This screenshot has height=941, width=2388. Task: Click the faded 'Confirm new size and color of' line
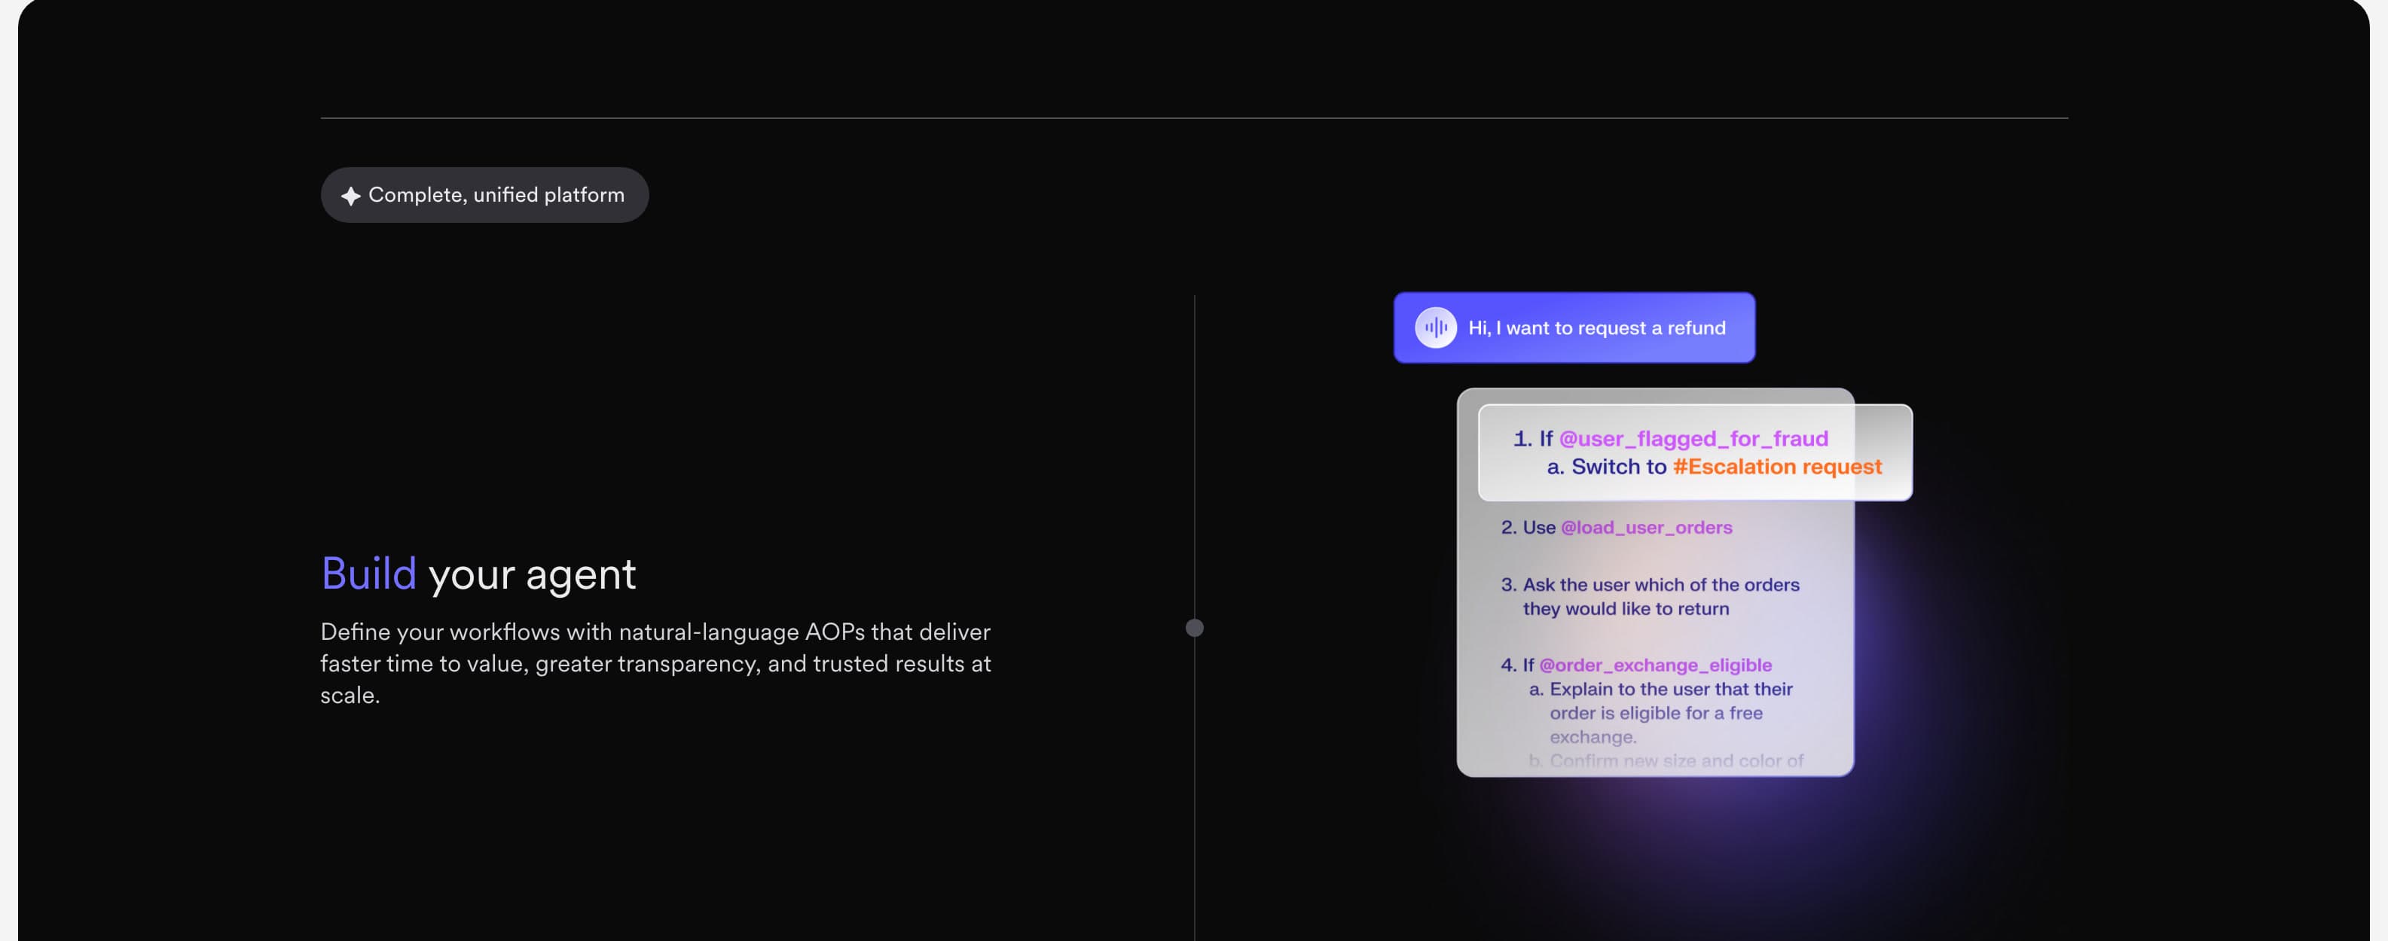pos(1666,760)
